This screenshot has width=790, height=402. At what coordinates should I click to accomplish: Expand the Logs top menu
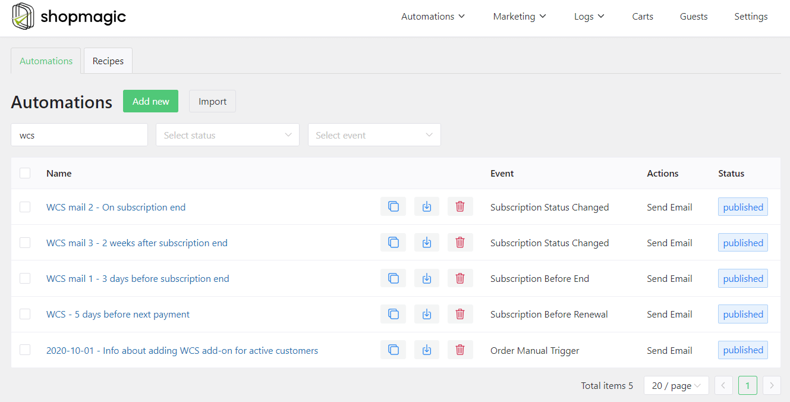tap(589, 17)
